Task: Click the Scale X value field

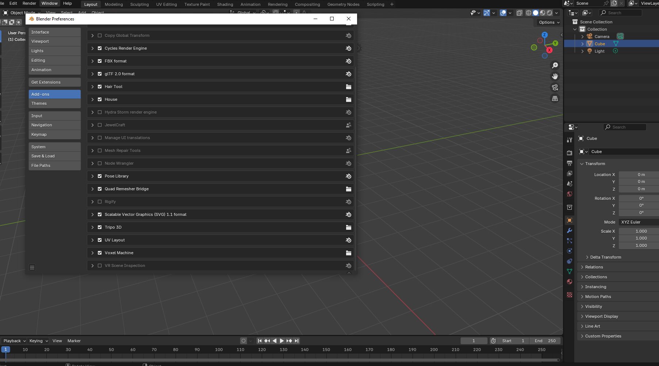Action: [x=639, y=231]
